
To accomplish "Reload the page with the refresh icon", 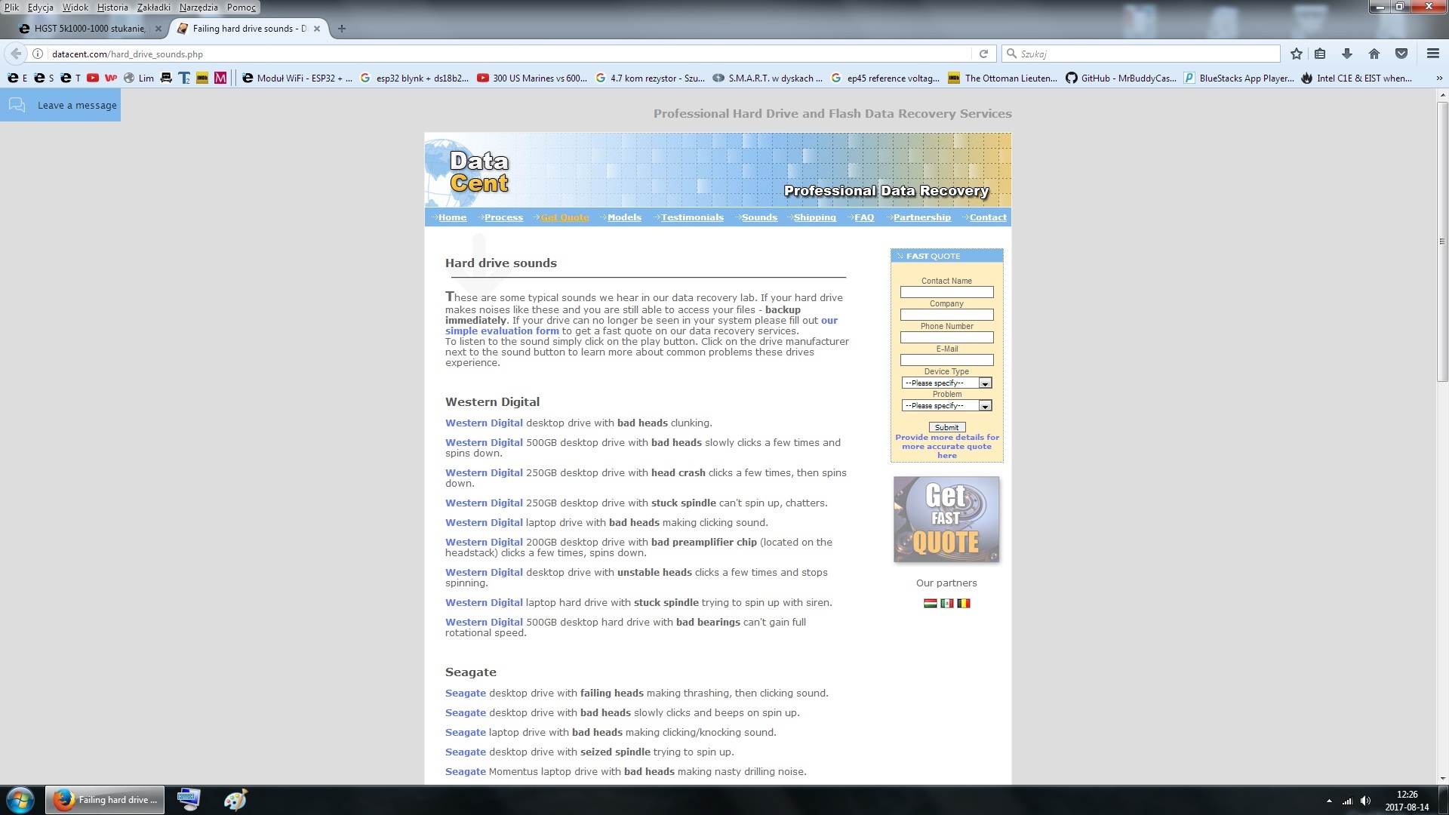I will tap(983, 54).
